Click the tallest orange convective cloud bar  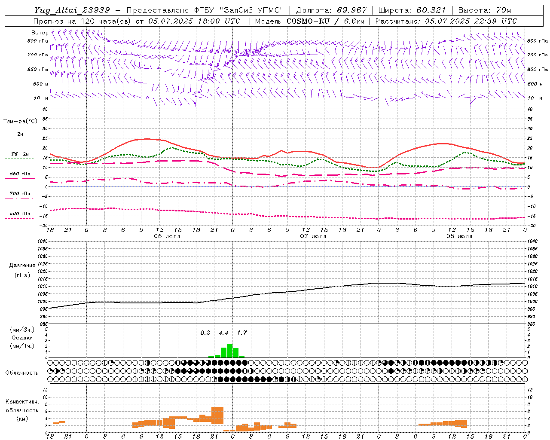pos(217,415)
